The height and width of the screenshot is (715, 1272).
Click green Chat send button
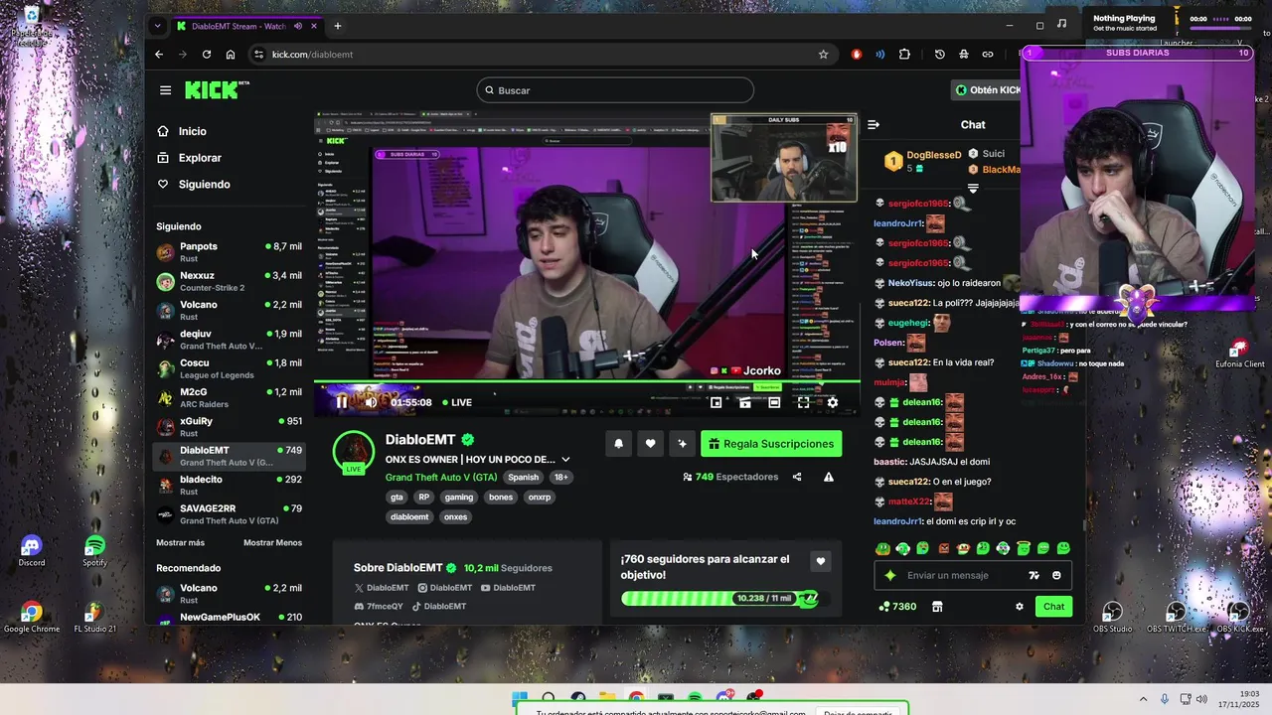pyautogui.click(x=1053, y=607)
